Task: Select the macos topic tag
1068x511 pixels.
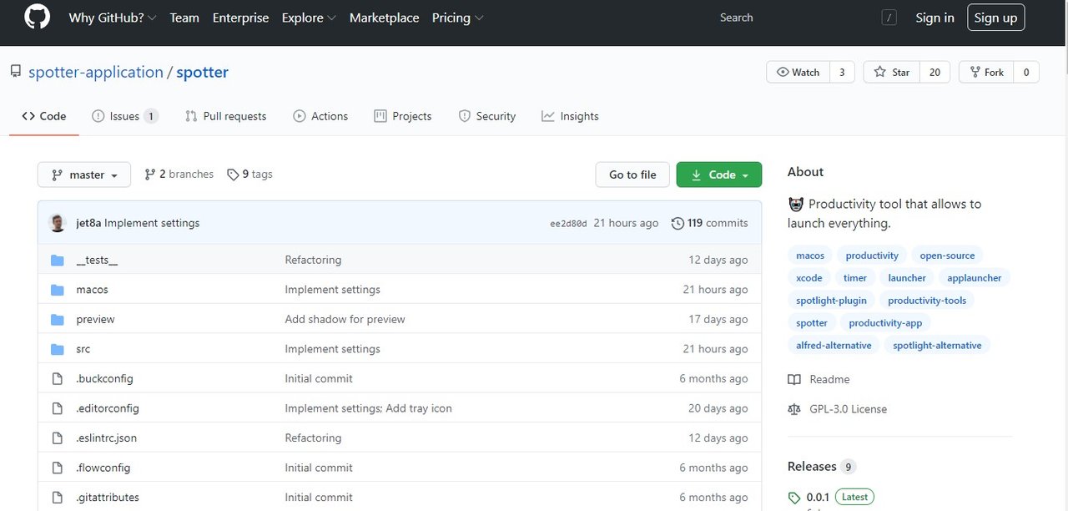Action: [x=810, y=255]
